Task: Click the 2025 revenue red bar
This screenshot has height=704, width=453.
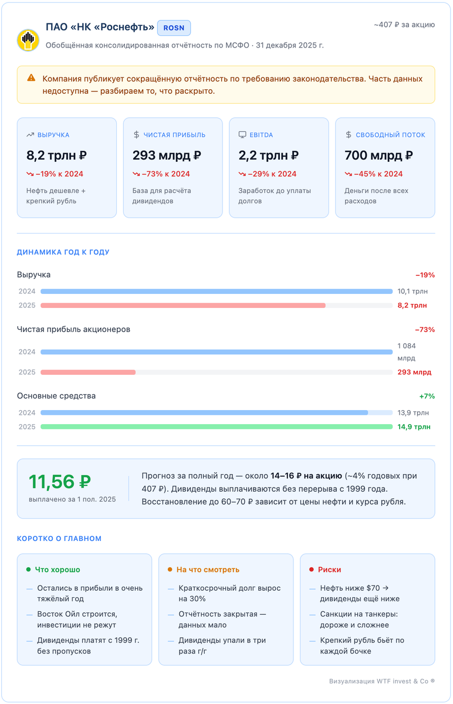Action: point(183,305)
